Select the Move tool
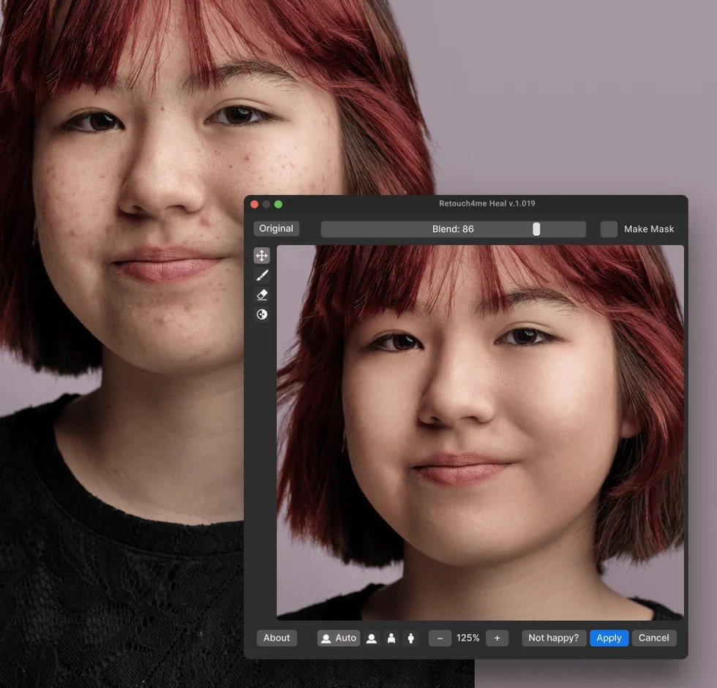This screenshot has height=688, width=717. 262,255
